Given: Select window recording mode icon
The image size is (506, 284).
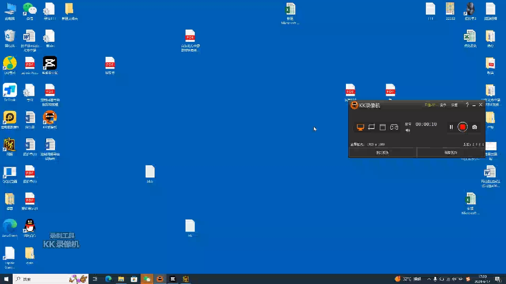Looking at the screenshot, I should pos(382,127).
